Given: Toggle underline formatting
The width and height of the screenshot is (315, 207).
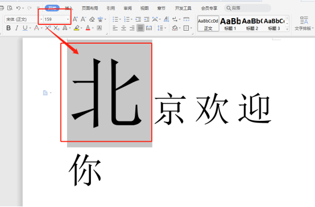Looking at the screenshot, I should pos(25,28).
